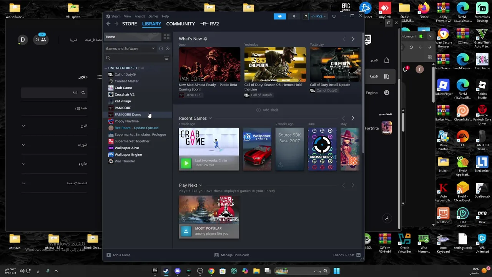
Task: Open PANICORE new map news thumbnail
Action: [x=209, y=64]
